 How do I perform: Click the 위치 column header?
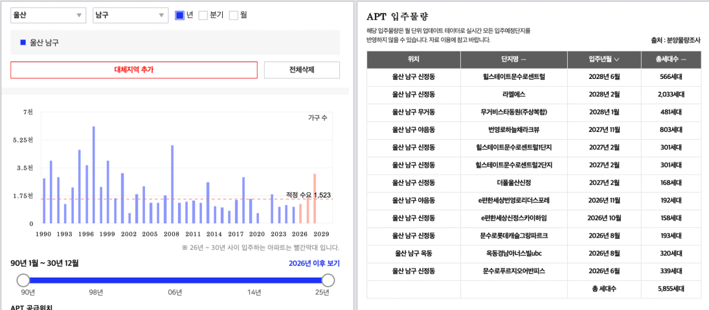pyautogui.click(x=413, y=60)
